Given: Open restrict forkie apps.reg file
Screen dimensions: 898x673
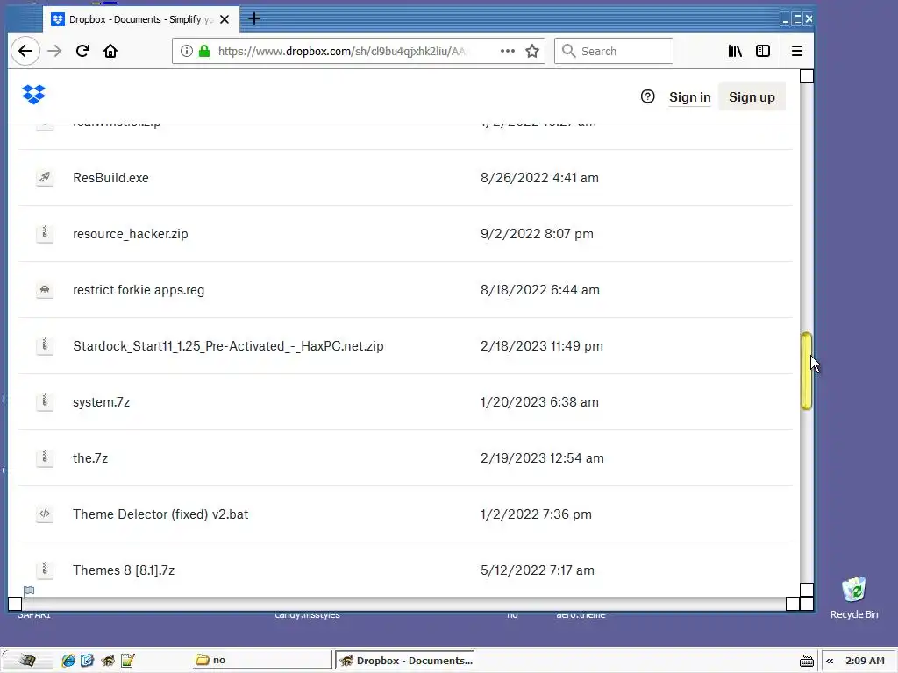Looking at the screenshot, I should pos(138,290).
